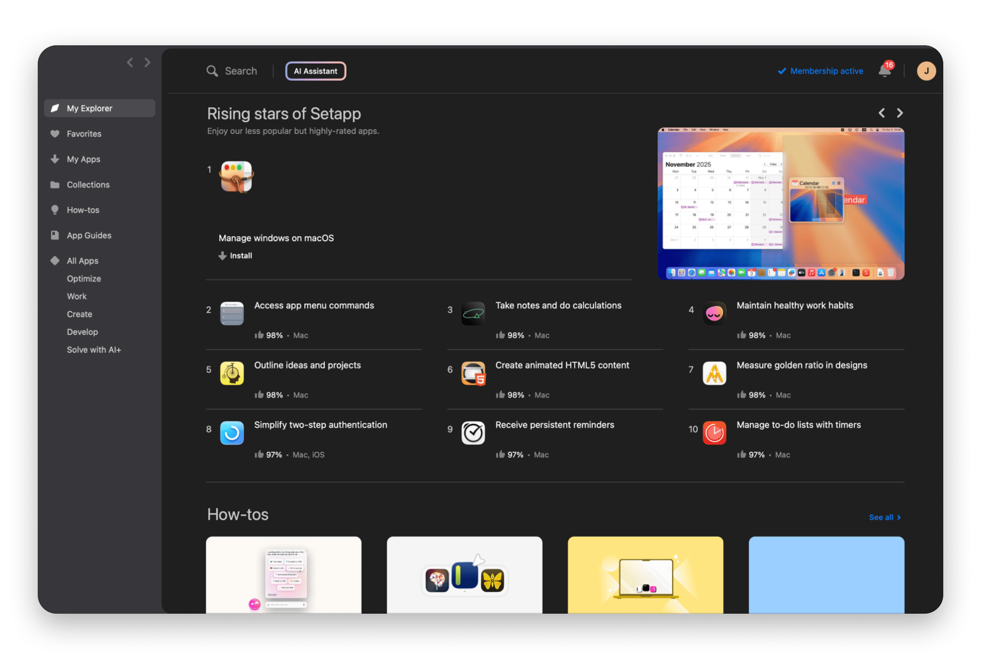This screenshot has width=981, height=664.
Task: Open yellow laptop How-tos card
Action: click(645, 575)
